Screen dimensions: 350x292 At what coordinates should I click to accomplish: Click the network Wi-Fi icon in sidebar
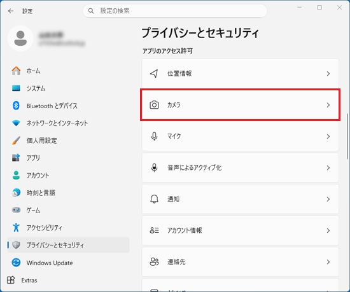16,123
